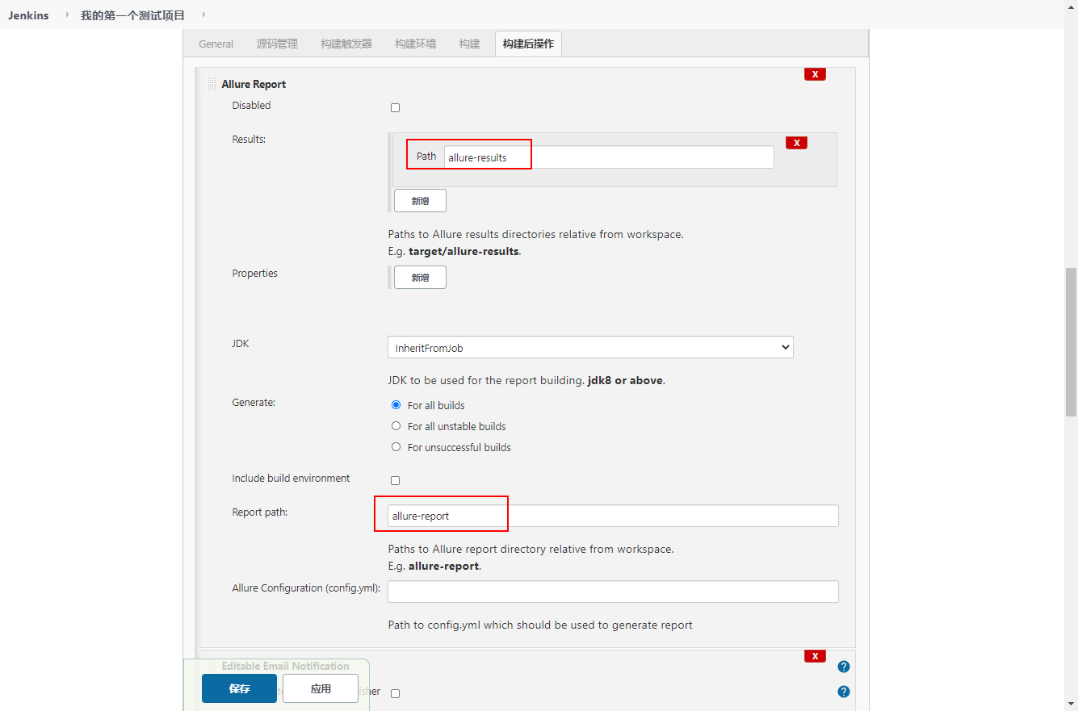The image size is (1078, 711).
Task: Click the Allure Report section title
Action: tap(254, 84)
